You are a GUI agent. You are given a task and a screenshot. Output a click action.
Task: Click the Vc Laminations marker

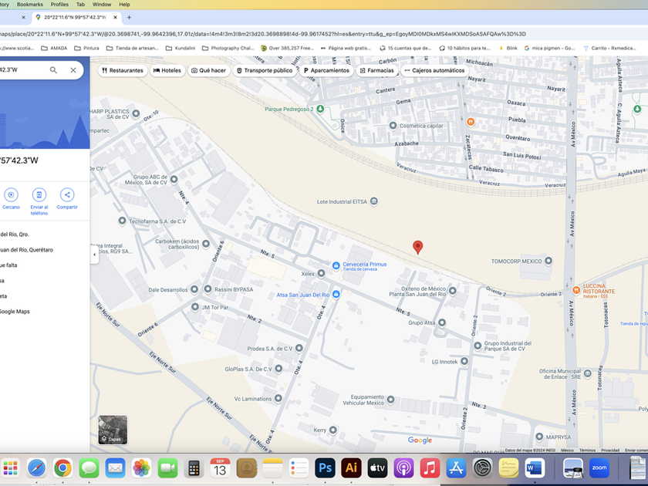coord(278,398)
